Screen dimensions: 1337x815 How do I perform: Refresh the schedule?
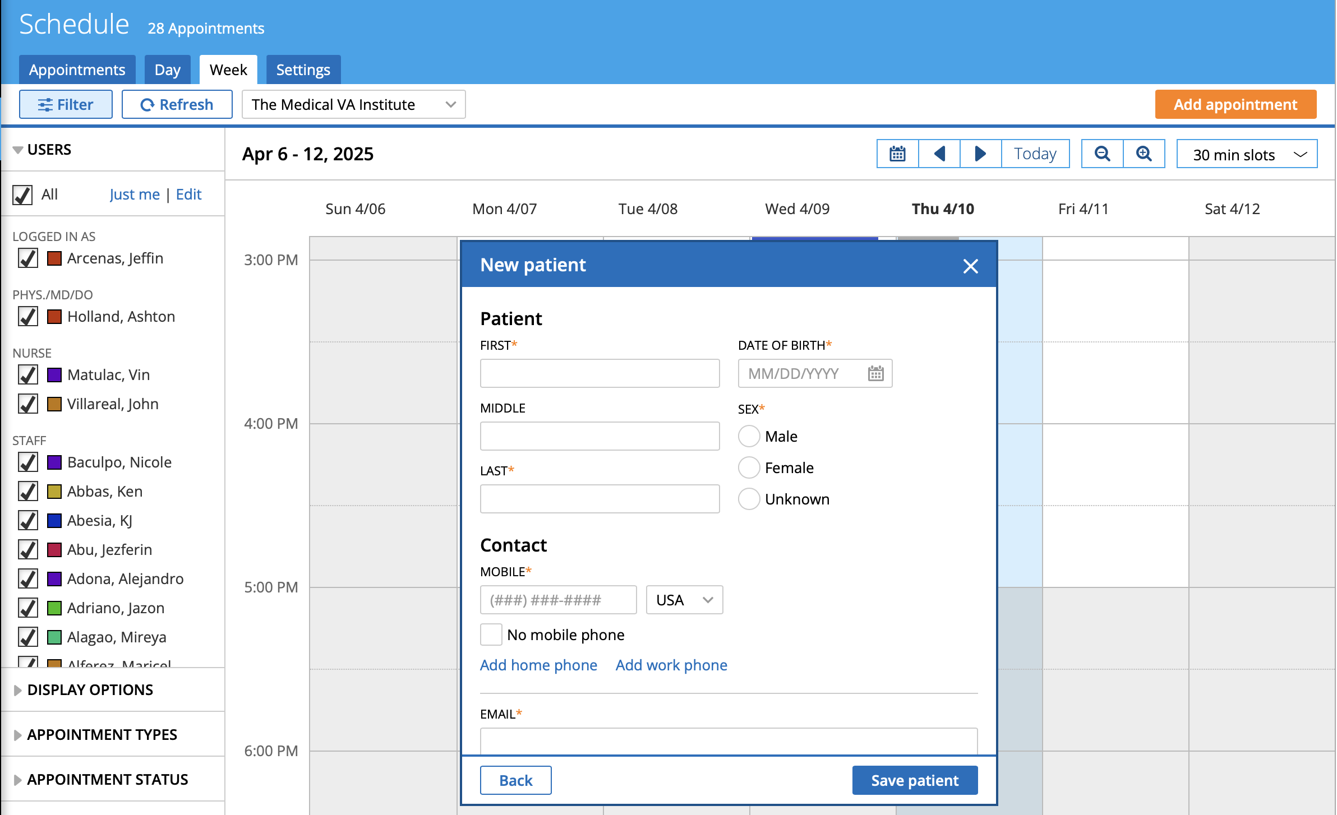click(177, 104)
